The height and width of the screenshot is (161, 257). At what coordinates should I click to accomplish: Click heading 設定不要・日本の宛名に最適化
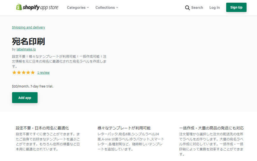tap(42, 128)
